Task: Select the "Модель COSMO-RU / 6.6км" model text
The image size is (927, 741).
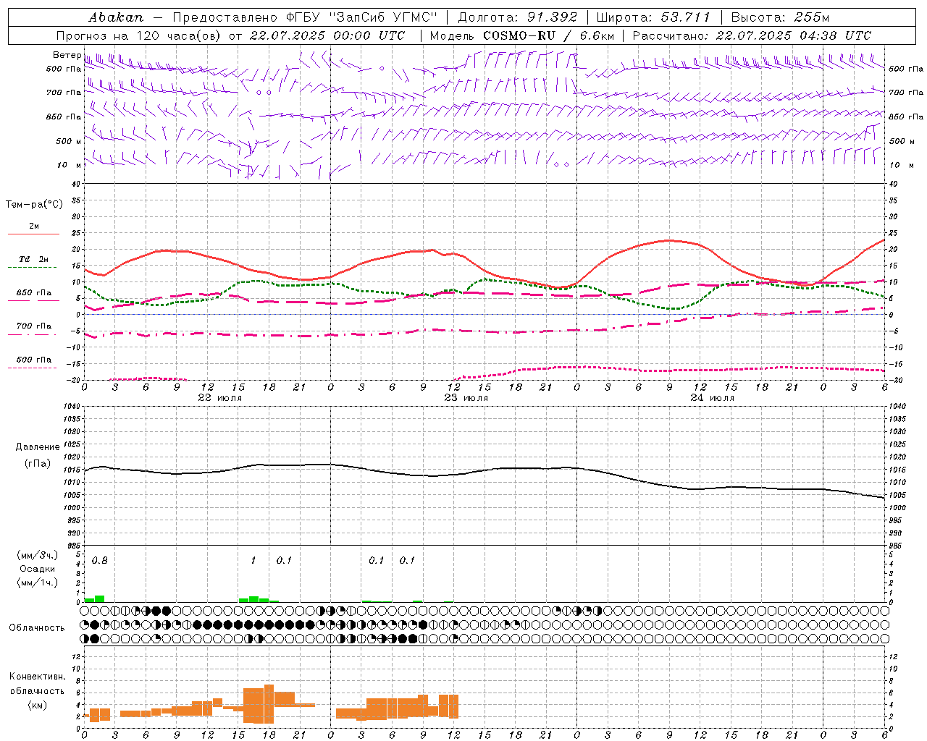Action: 521,35
